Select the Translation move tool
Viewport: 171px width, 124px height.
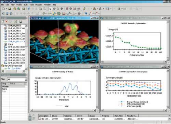[62, 9]
